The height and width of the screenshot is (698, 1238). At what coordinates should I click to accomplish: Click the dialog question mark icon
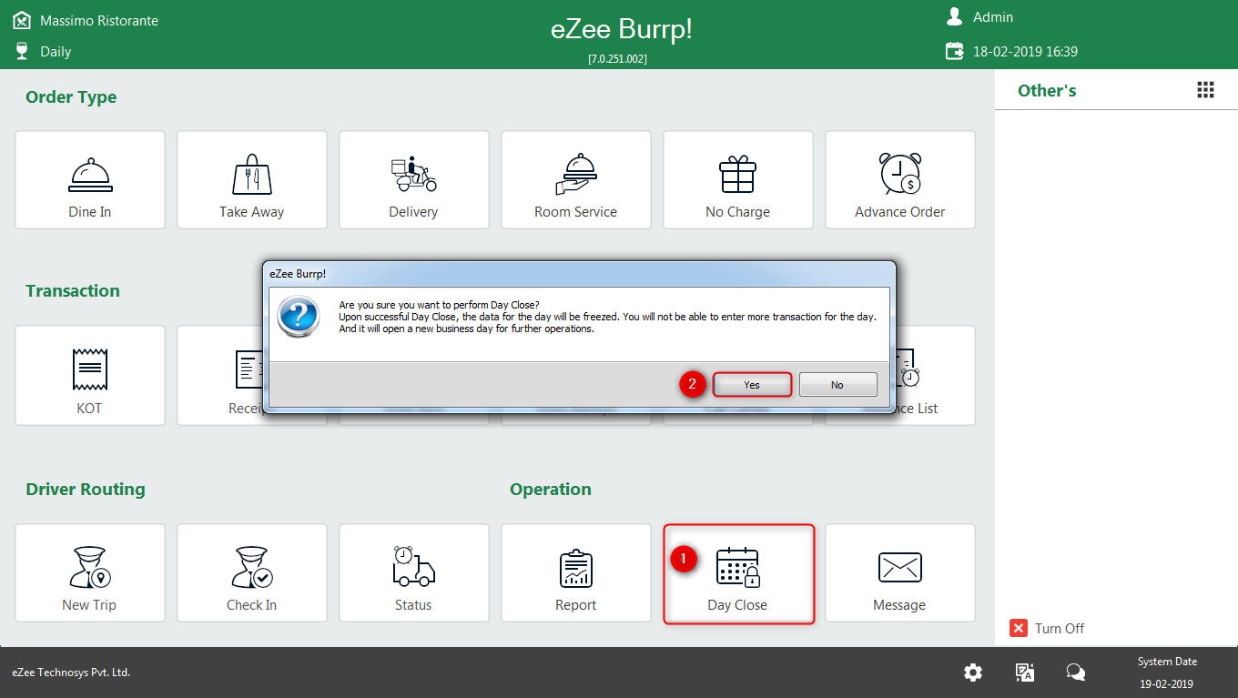pyautogui.click(x=299, y=316)
